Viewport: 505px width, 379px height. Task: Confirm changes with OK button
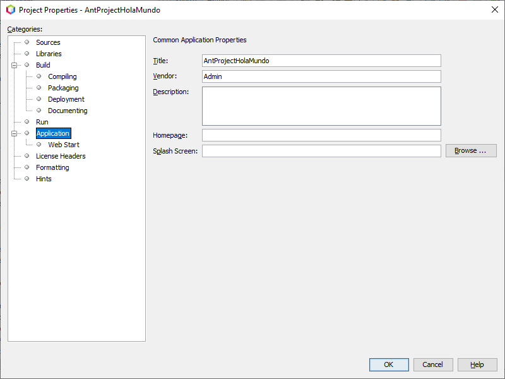(388, 364)
